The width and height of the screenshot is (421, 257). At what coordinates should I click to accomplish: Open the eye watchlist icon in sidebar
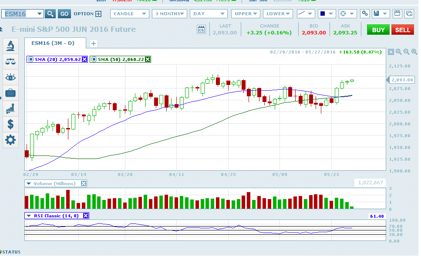(10, 77)
